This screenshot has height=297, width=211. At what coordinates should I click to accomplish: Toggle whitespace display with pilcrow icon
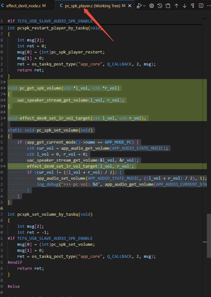tap(193, 6)
